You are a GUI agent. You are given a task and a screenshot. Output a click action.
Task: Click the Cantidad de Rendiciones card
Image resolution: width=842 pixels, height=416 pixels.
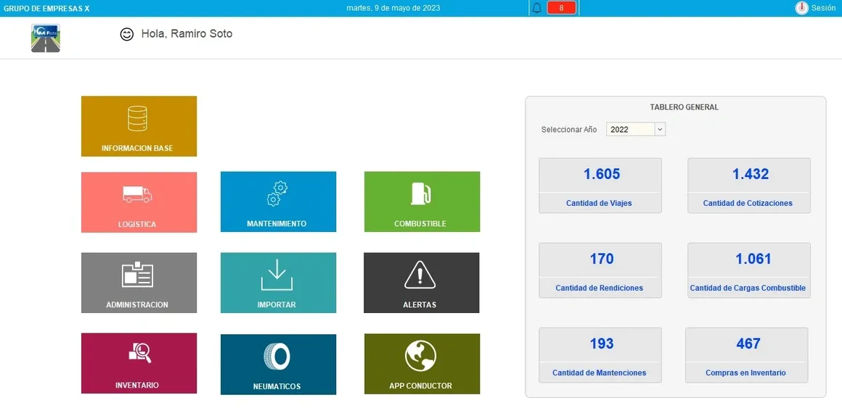[600, 270]
